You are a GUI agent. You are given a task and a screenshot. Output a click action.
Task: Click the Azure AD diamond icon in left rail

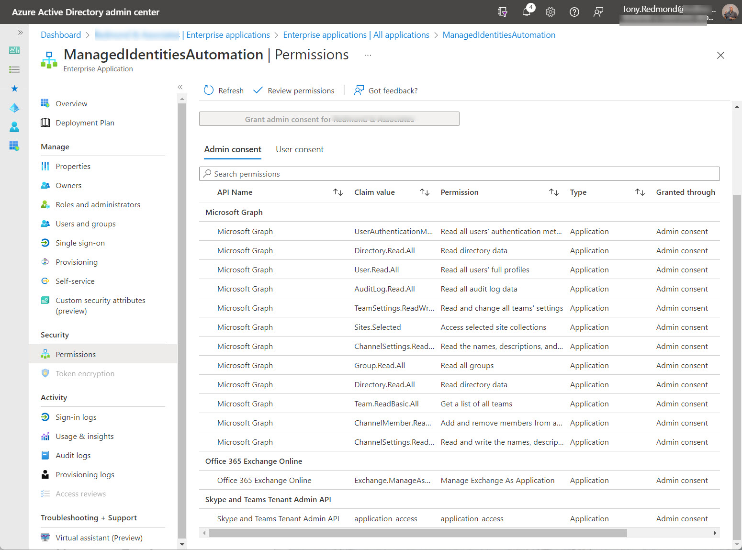click(14, 108)
